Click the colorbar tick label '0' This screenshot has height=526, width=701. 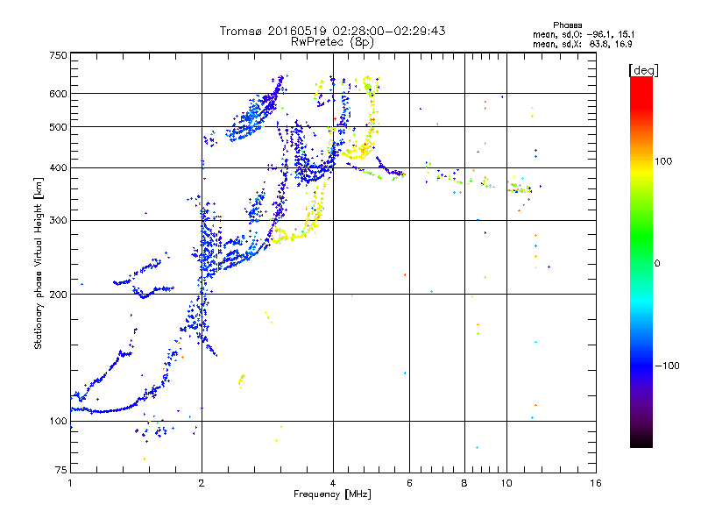(x=657, y=263)
